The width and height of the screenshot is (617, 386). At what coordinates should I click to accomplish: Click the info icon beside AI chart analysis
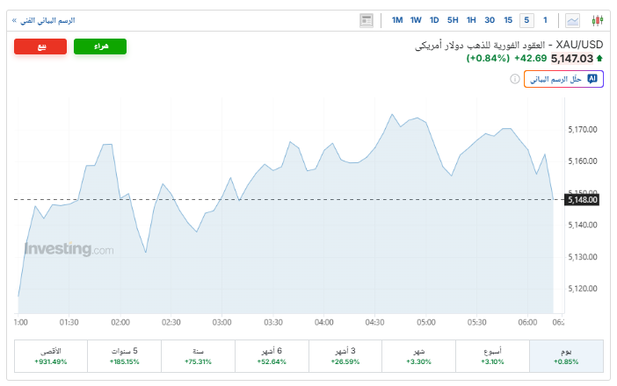tap(515, 79)
